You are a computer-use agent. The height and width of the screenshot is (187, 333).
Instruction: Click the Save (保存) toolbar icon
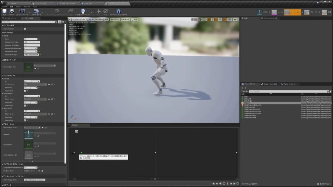4,11
